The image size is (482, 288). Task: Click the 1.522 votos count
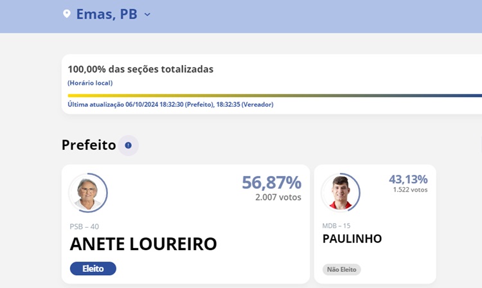point(410,190)
